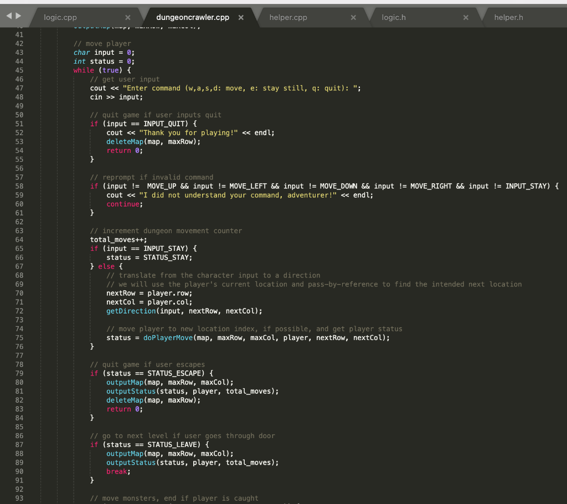567x504 pixels.
Task: Click the while keyword on line 45
Action: pyautogui.click(x=84, y=70)
